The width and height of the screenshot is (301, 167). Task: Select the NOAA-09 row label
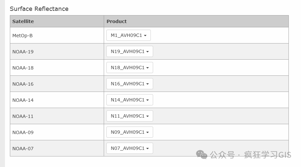coord(23,132)
